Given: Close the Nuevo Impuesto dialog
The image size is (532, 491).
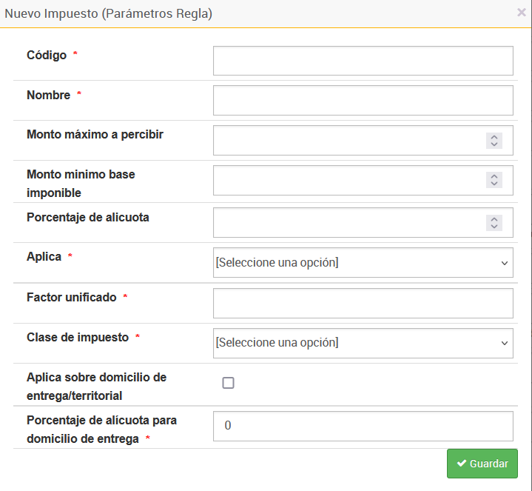Looking at the screenshot, I should click(x=522, y=13).
